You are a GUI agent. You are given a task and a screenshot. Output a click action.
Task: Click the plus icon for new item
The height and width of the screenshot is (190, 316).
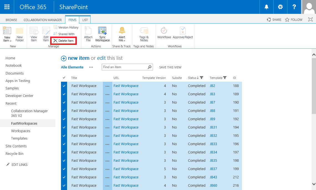pyautogui.click(x=64, y=58)
